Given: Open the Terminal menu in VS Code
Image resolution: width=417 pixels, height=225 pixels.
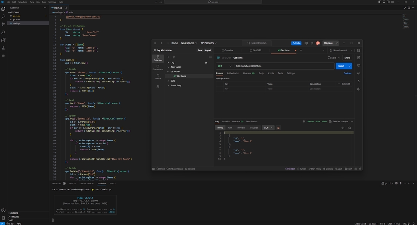Looking at the screenshot, I should point(52,2).
